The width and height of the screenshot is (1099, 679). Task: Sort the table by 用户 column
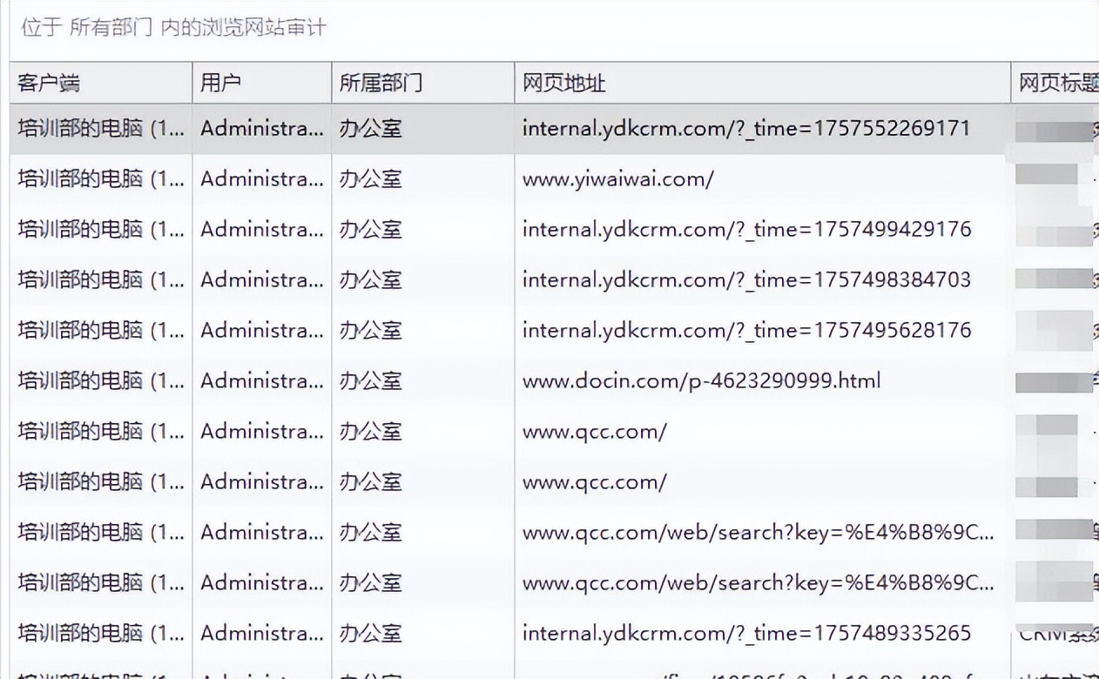point(261,83)
